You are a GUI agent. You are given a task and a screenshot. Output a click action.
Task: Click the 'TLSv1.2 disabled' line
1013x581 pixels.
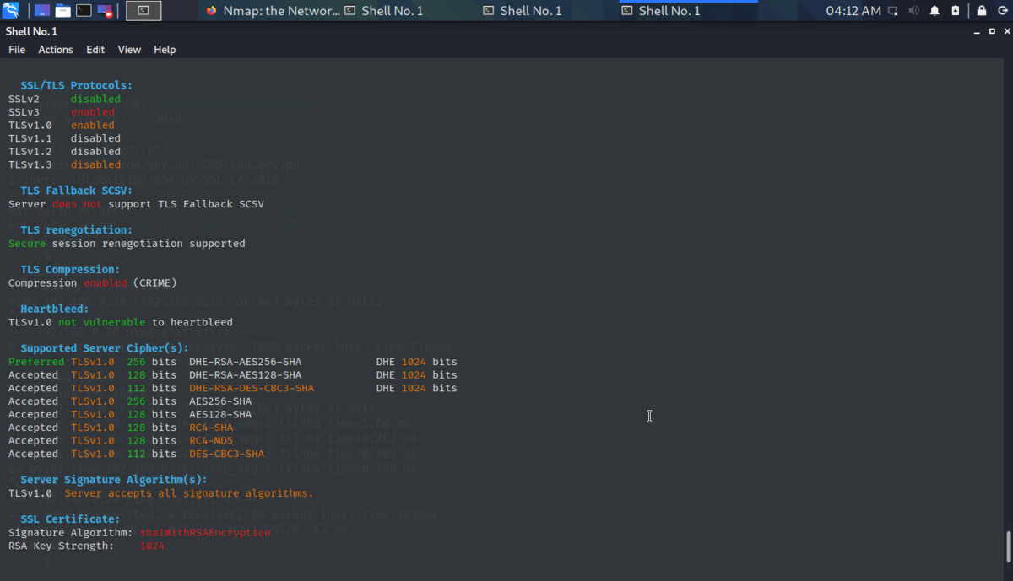[64, 151]
